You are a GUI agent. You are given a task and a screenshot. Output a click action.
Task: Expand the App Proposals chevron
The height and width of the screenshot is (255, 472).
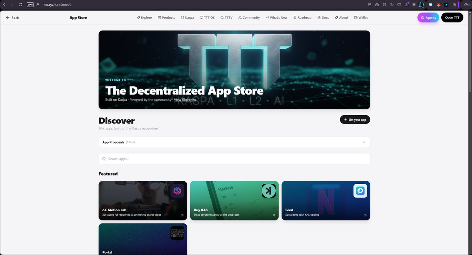coord(364,142)
